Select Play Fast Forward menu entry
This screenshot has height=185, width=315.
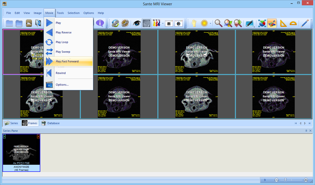click(x=69, y=61)
